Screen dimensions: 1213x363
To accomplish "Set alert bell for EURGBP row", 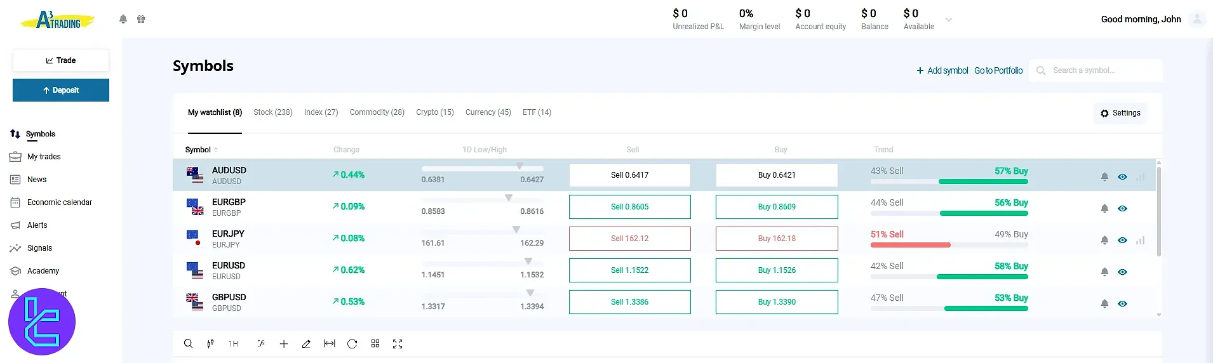I will (1104, 208).
